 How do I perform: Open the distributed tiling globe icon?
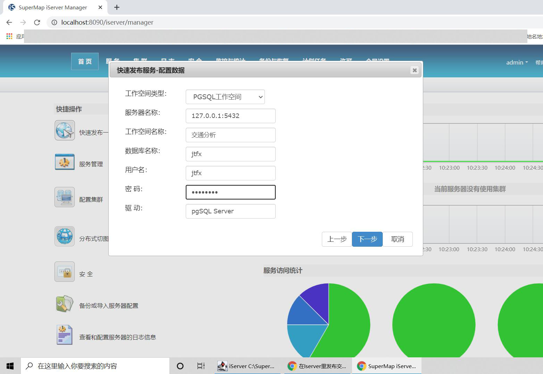65,236
